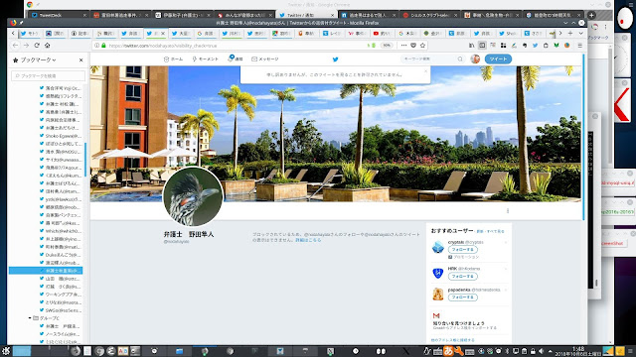Image resolution: width=636 pixels, height=357 pixels.
Task: Click the profile avatar bird picture
Action: 193,196
